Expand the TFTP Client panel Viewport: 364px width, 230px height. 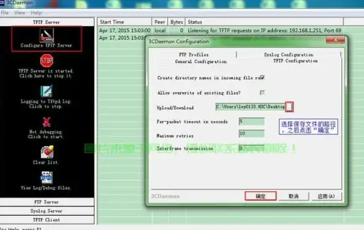click(x=47, y=220)
